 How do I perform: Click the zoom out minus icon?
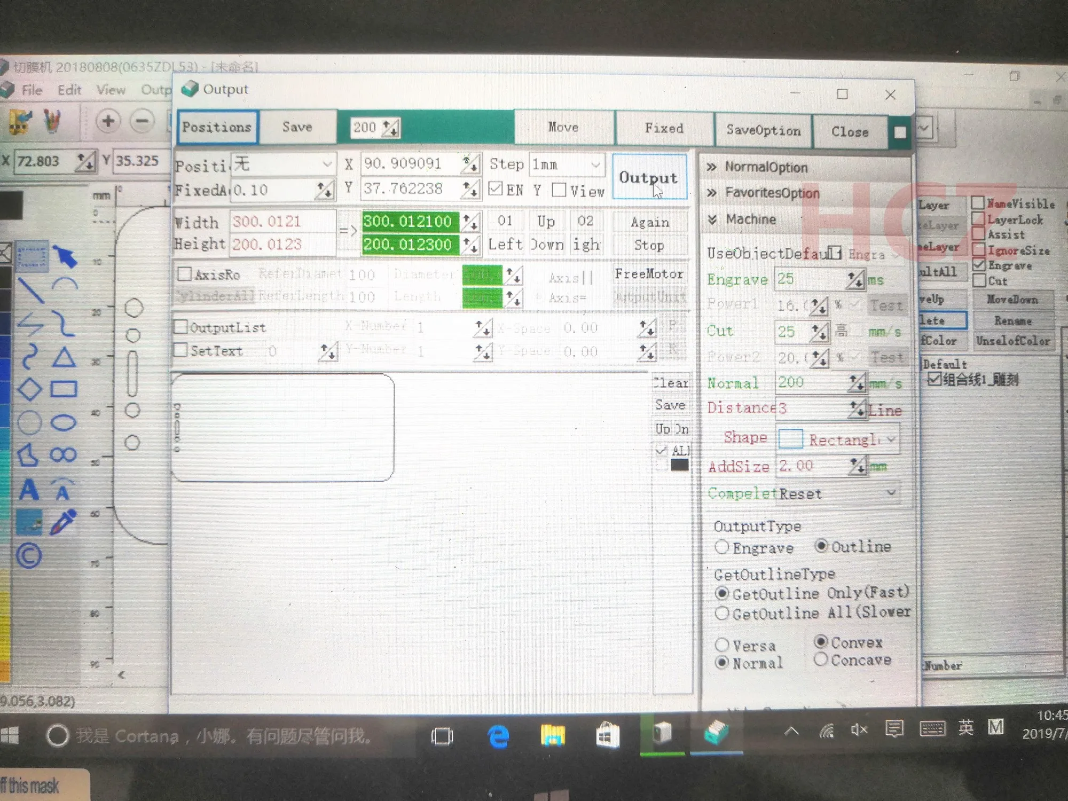pos(142,121)
